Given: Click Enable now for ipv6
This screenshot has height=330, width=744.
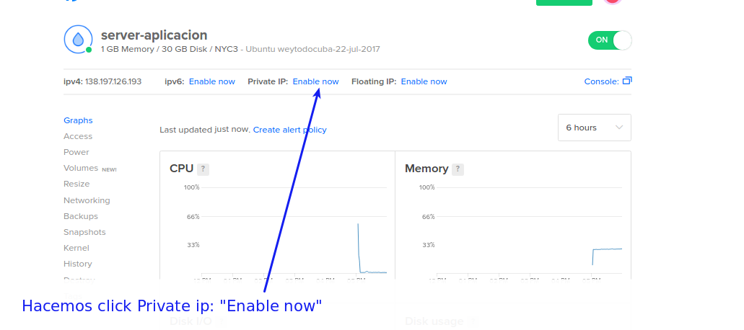Looking at the screenshot, I should [x=212, y=81].
